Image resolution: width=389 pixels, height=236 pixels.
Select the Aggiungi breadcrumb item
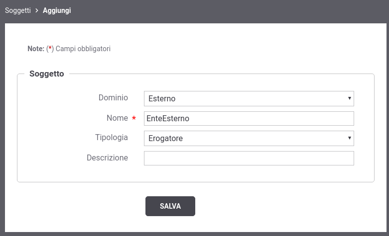pos(57,10)
